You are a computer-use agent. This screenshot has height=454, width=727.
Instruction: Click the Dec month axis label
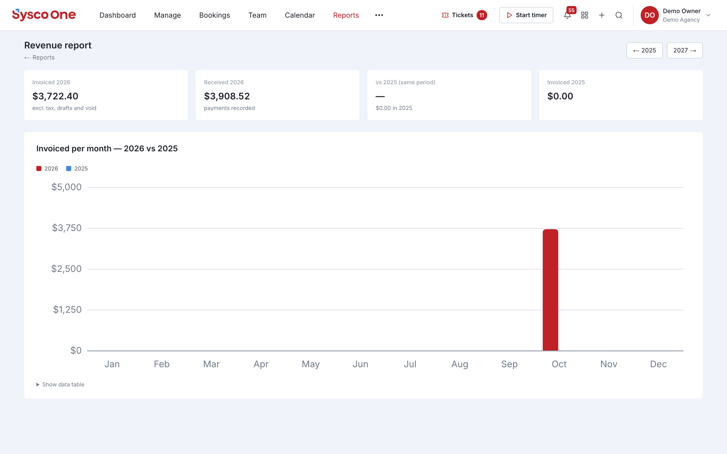coord(658,364)
